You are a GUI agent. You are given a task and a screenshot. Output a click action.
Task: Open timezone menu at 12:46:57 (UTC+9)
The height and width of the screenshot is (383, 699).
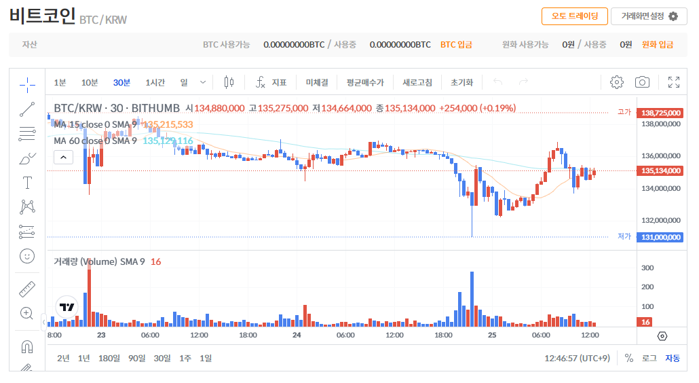(577, 358)
